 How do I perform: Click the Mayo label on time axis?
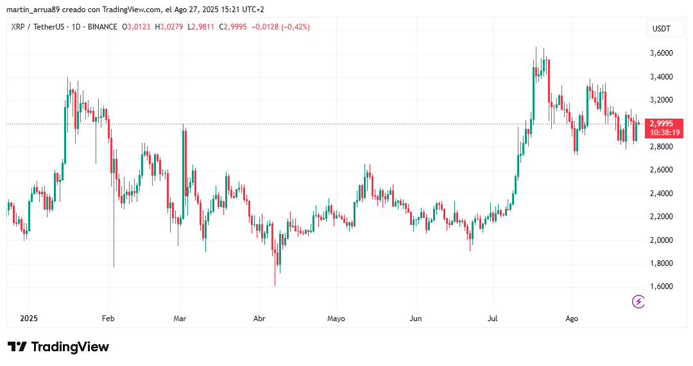pyautogui.click(x=336, y=319)
